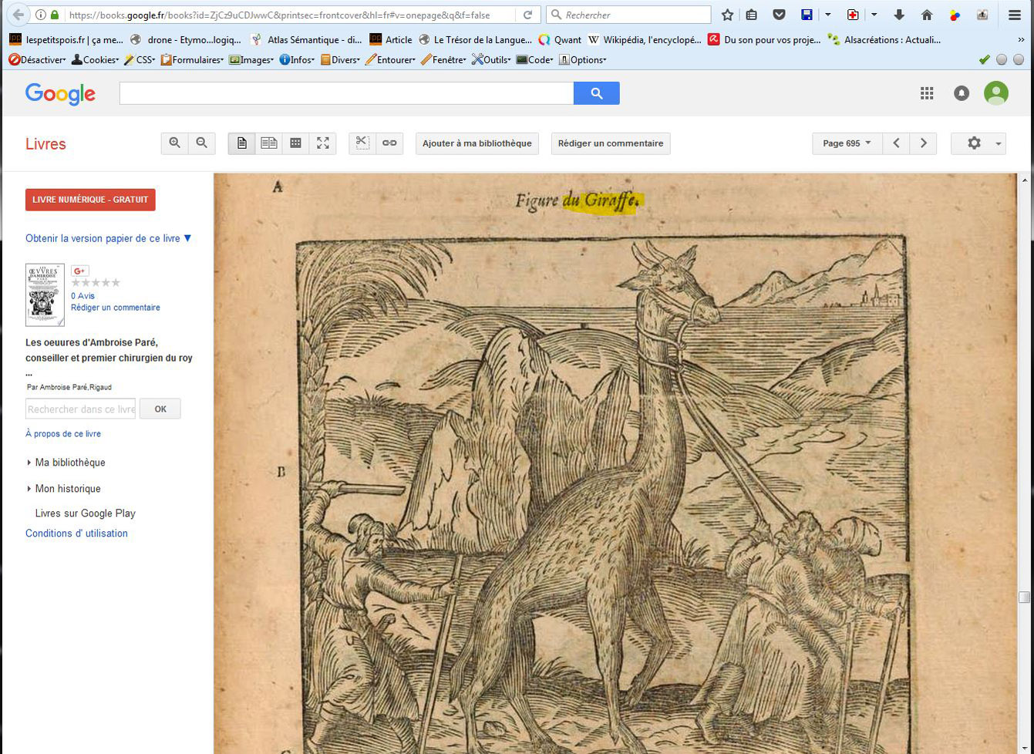Open the clip selection scissors tool
The height and width of the screenshot is (754, 1034).
click(x=362, y=143)
